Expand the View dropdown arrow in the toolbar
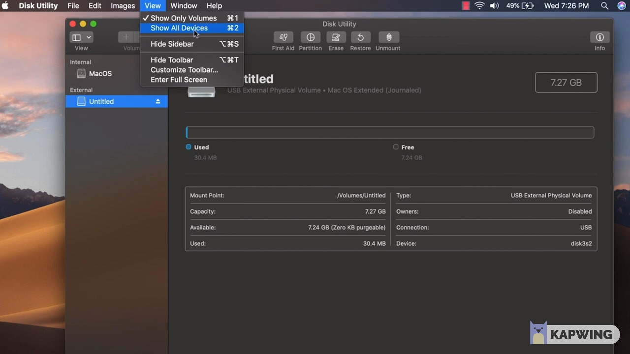Image resolution: width=630 pixels, height=354 pixels. coord(89,37)
